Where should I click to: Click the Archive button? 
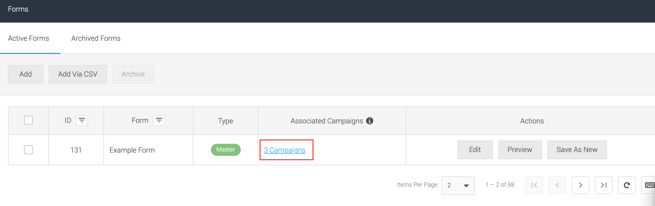[x=133, y=74]
